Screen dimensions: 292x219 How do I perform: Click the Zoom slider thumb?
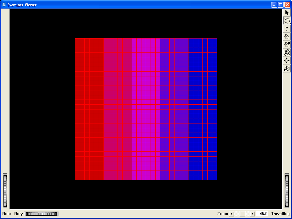point(242,214)
